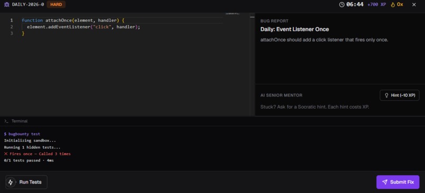Image resolution: width=425 pixels, height=193 pixels.
Task: Click the 'Daily: Event Listener Once' title
Action: click(295, 30)
